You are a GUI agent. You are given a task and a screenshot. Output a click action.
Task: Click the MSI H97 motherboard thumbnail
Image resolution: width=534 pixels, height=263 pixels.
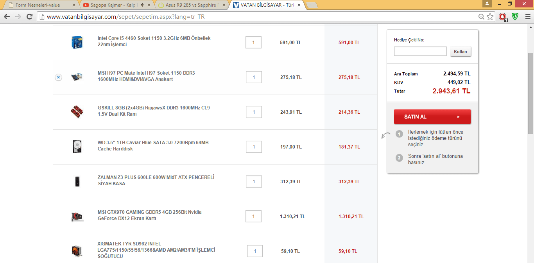tap(77, 77)
